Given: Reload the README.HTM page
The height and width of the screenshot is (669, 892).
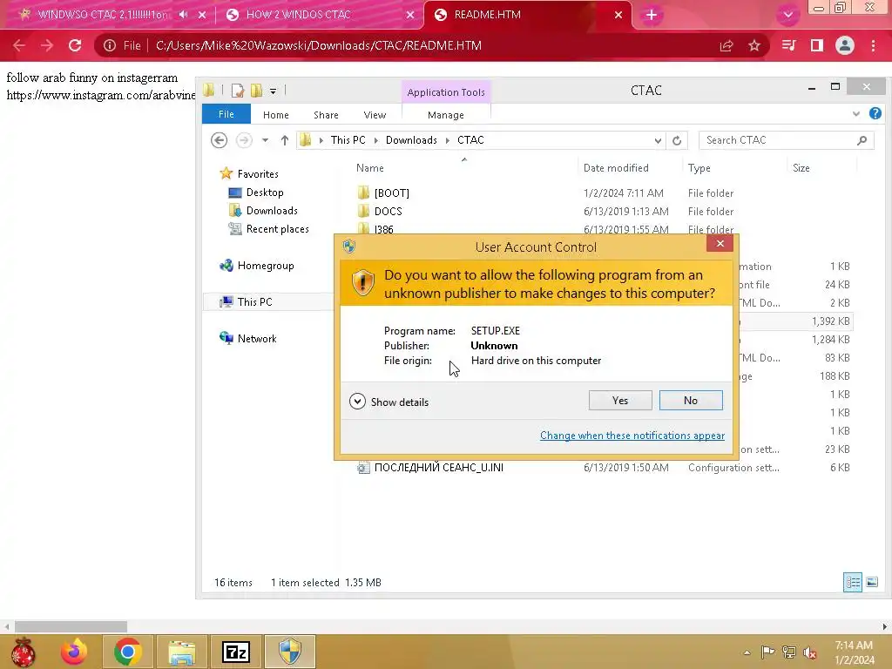Looking at the screenshot, I should point(75,45).
